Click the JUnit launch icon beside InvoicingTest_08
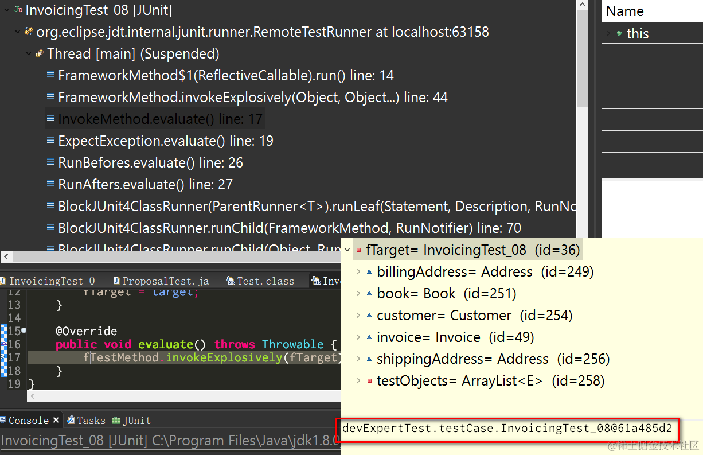The width and height of the screenshot is (703, 455). [x=18, y=10]
